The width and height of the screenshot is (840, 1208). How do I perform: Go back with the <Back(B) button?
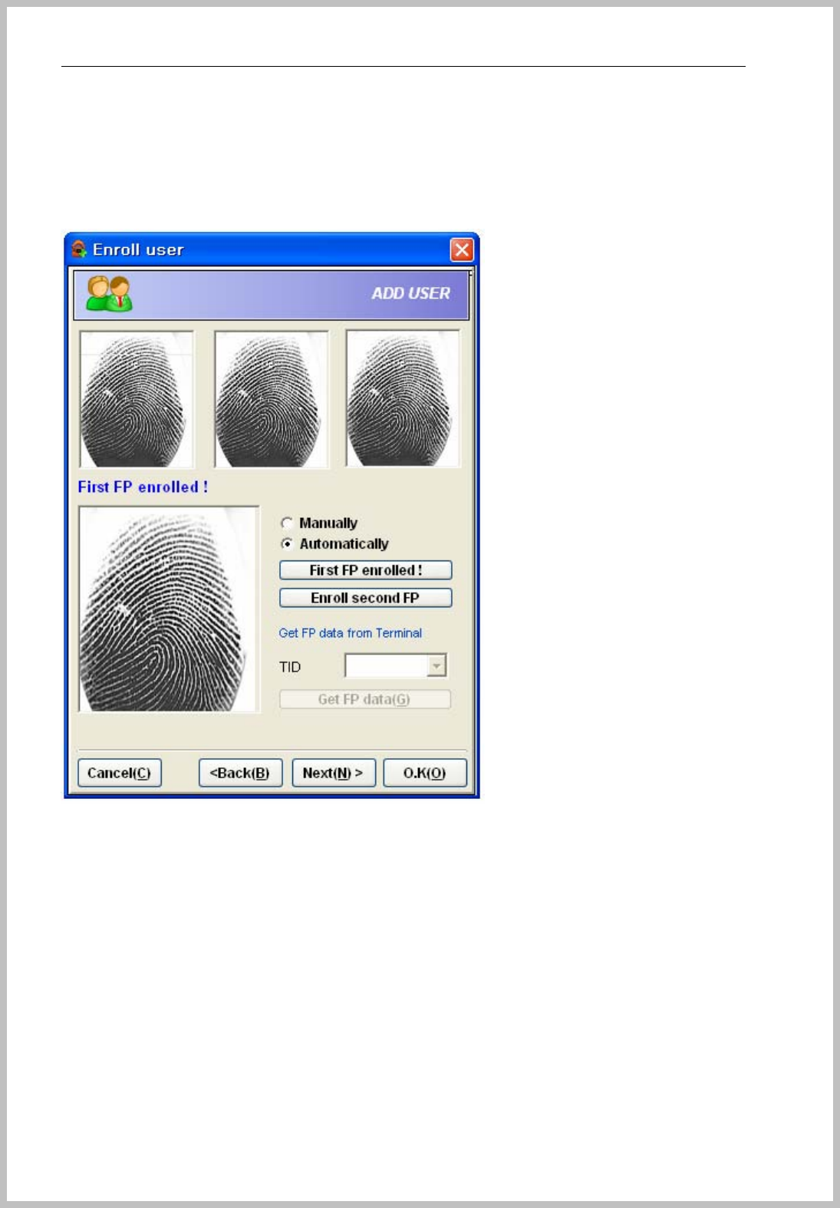pos(240,773)
